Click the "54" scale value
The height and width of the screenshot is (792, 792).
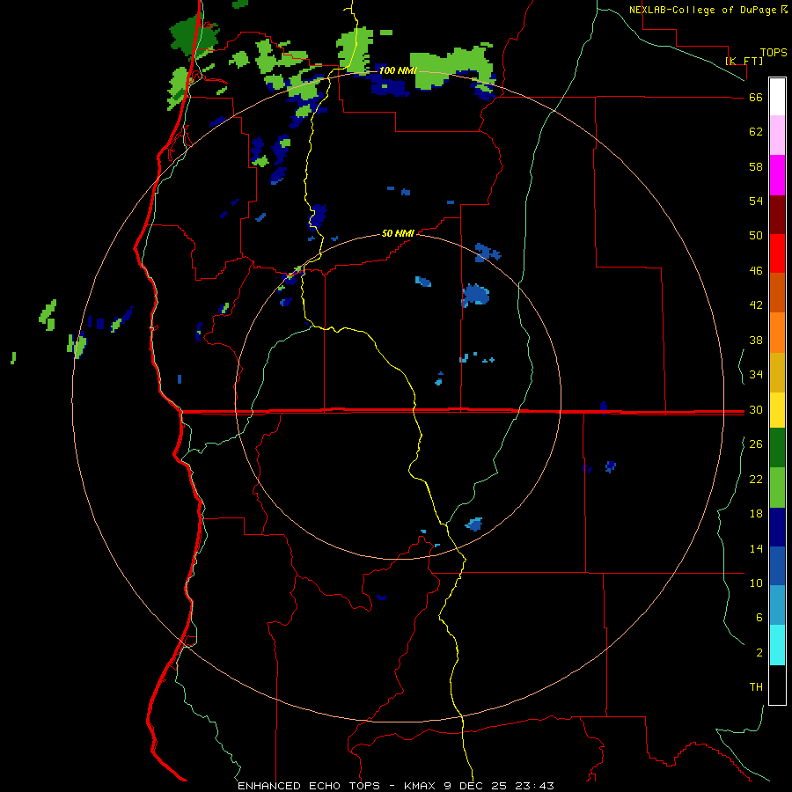(x=756, y=201)
